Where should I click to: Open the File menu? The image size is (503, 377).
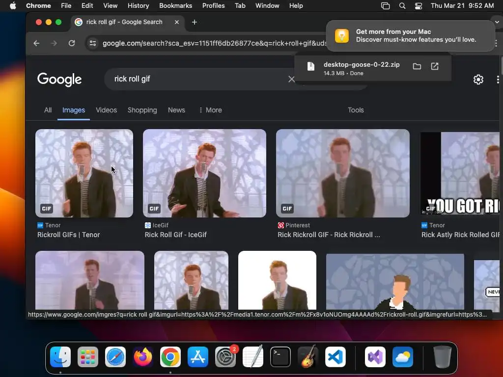click(x=66, y=5)
